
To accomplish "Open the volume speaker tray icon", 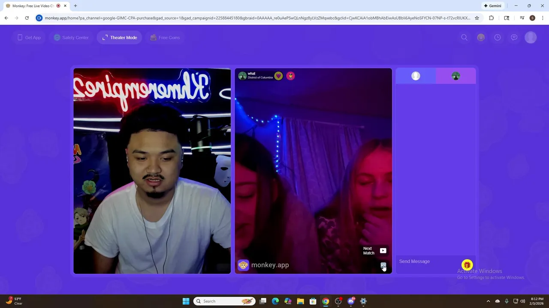I will pos(522,301).
